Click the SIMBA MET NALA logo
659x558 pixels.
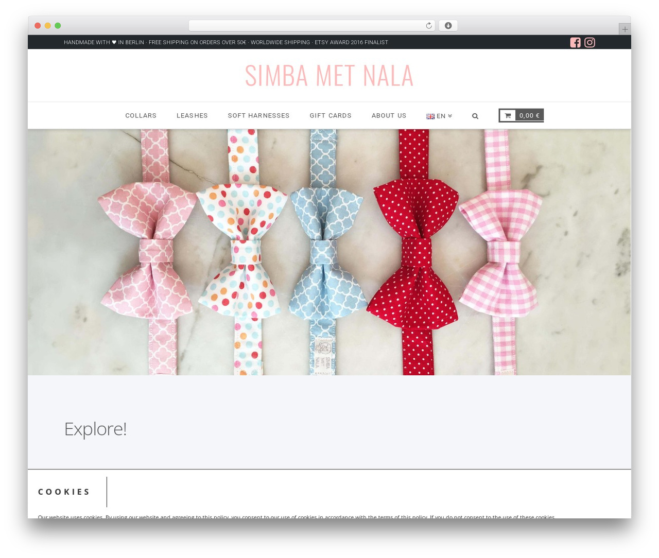point(329,75)
